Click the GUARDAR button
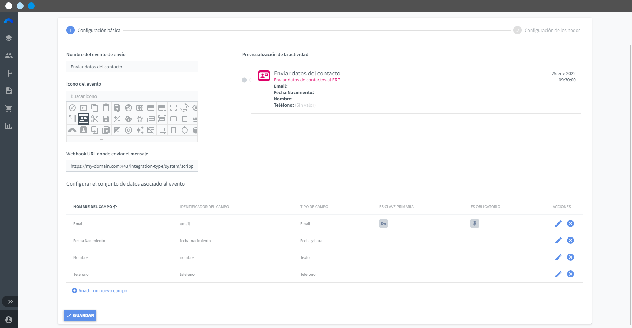 pyautogui.click(x=80, y=315)
